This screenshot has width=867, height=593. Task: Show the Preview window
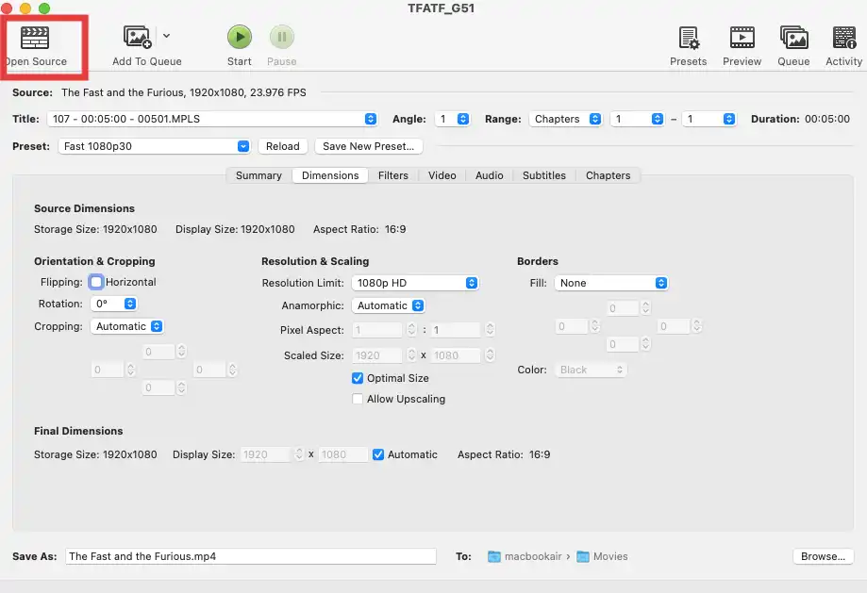click(x=742, y=39)
